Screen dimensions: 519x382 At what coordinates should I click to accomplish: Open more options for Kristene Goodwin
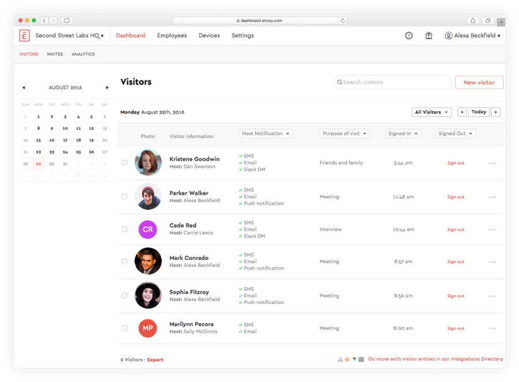coord(492,163)
